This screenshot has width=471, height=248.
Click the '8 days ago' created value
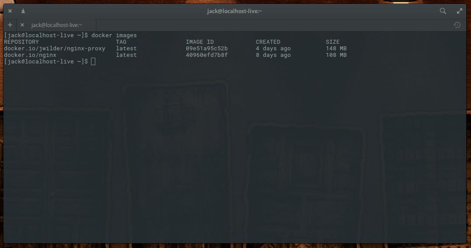[x=273, y=55]
